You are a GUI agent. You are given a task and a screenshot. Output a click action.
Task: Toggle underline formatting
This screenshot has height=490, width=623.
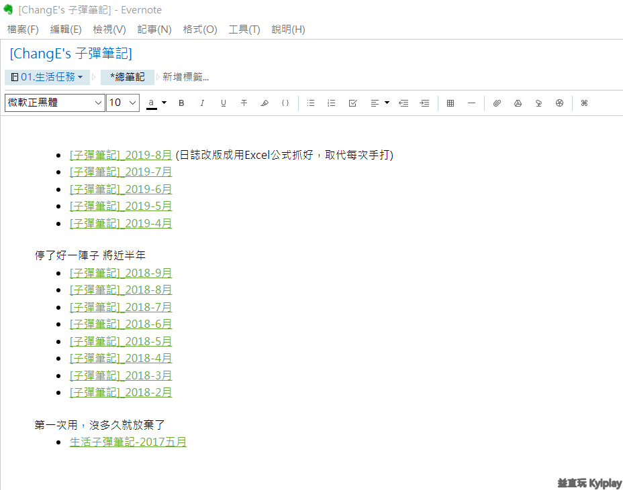pyautogui.click(x=224, y=103)
